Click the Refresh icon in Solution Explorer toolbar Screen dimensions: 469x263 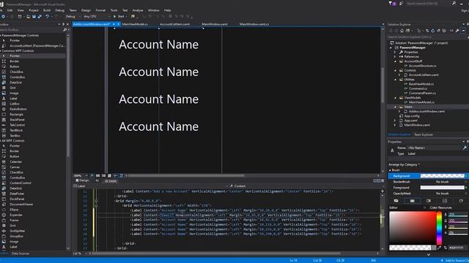pyautogui.click(x=432, y=31)
